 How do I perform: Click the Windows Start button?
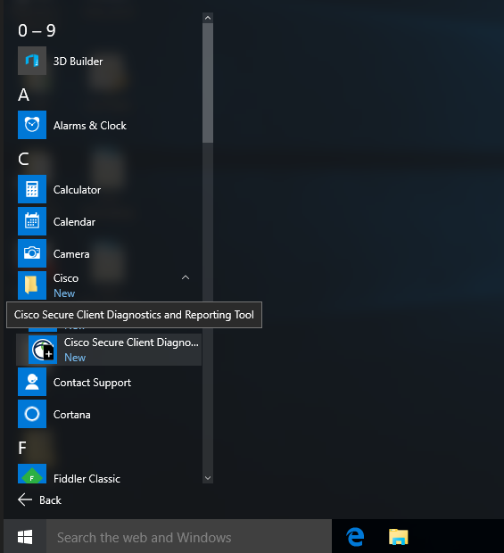tap(25, 537)
